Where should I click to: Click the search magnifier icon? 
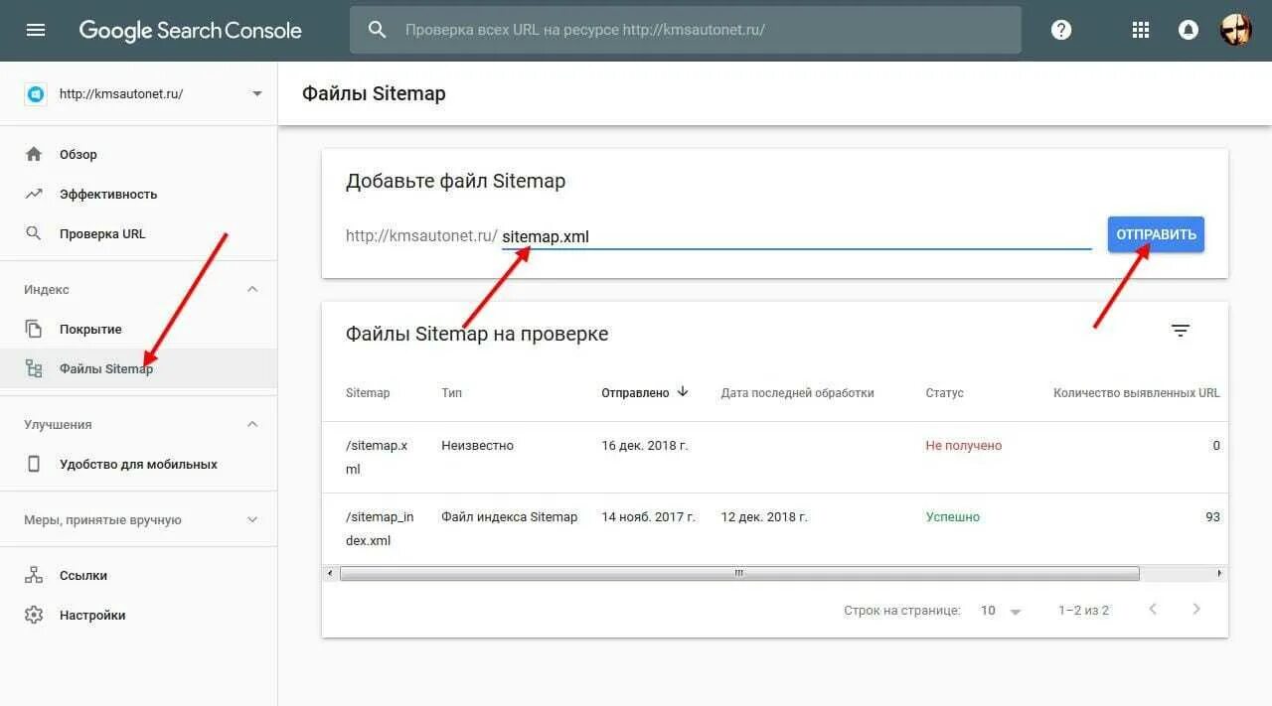[x=377, y=30]
